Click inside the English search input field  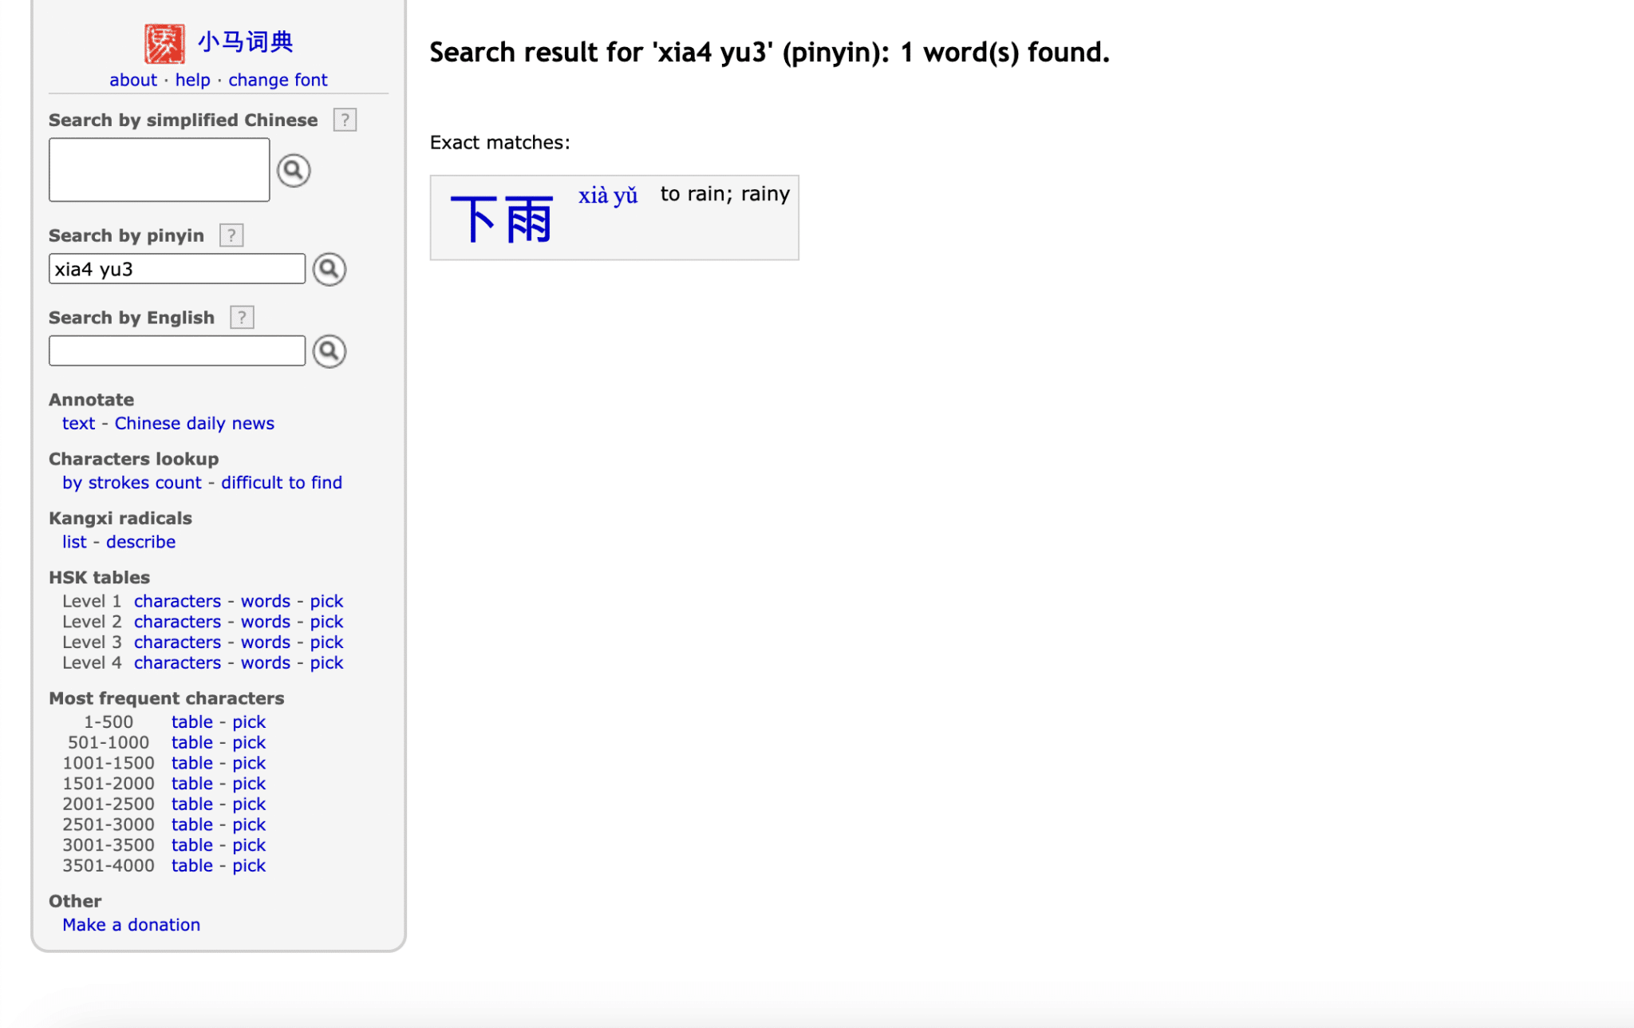point(176,350)
